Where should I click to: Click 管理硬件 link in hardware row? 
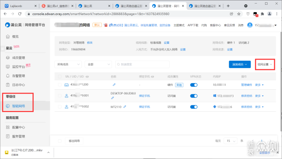pos(247,85)
